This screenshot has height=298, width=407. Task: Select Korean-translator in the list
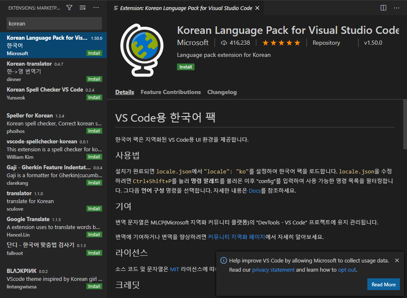[x=53, y=71]
